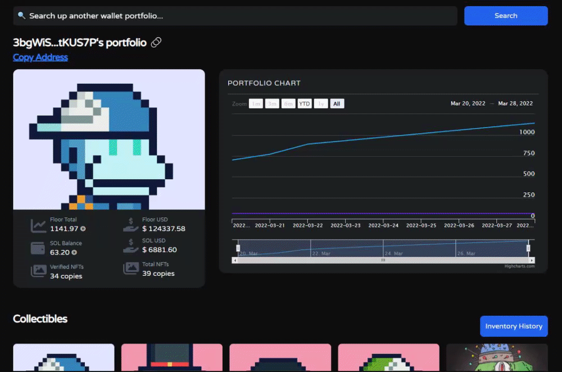Click the SOL USD hand-dollar icon
Viewport: 562px width, 372px height.
pos(130,246)
